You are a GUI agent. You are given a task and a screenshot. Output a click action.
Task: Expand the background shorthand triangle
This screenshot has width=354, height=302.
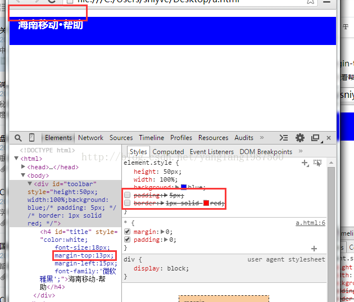(x=177, y=187)
